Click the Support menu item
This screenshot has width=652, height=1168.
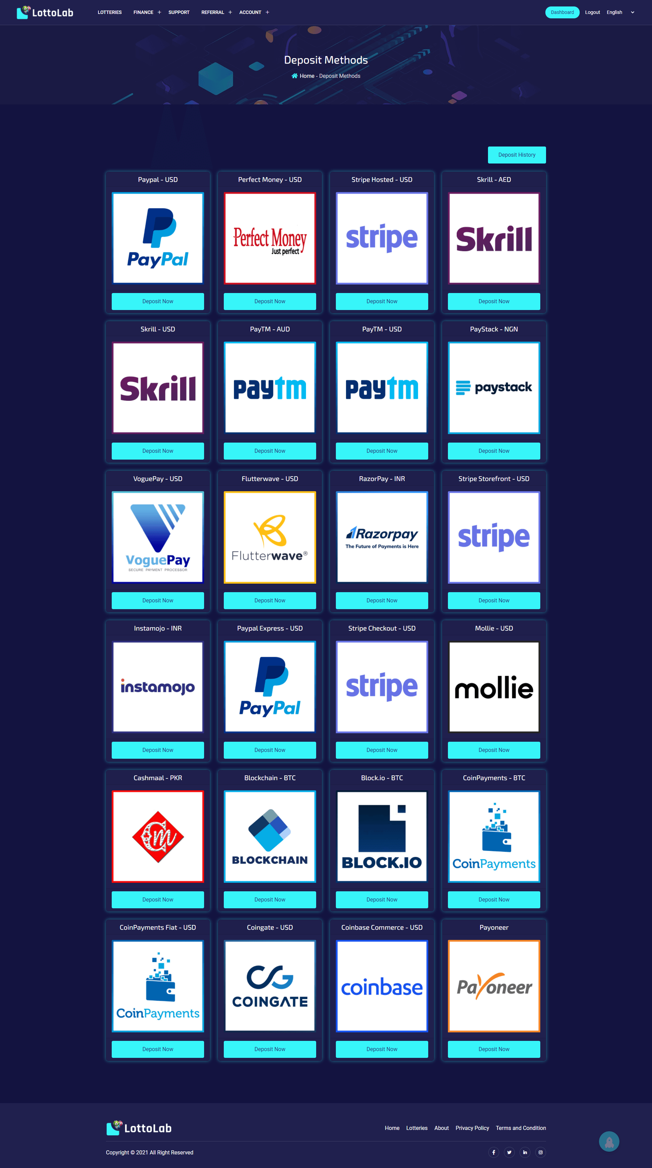[178, 12]
